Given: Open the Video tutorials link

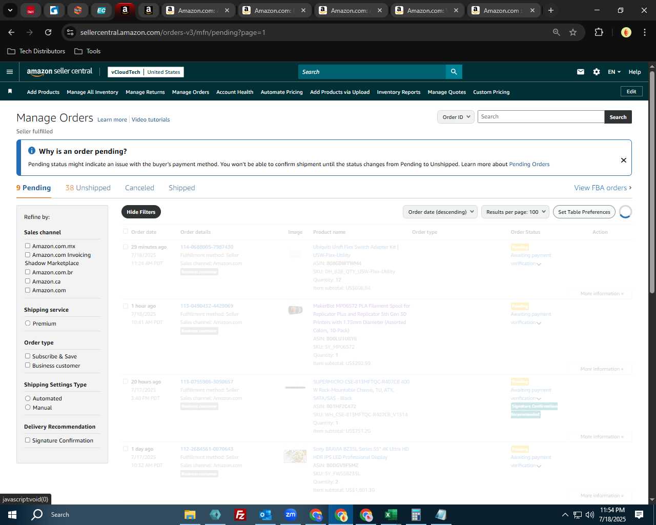Looking at the screenshot, I should click(x=151, y=119).
